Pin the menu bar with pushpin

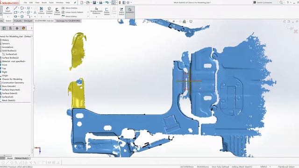click(75, 3)
